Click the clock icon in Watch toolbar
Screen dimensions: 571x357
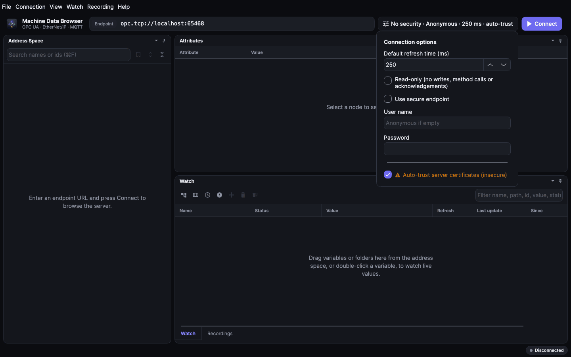coord(208,195)
